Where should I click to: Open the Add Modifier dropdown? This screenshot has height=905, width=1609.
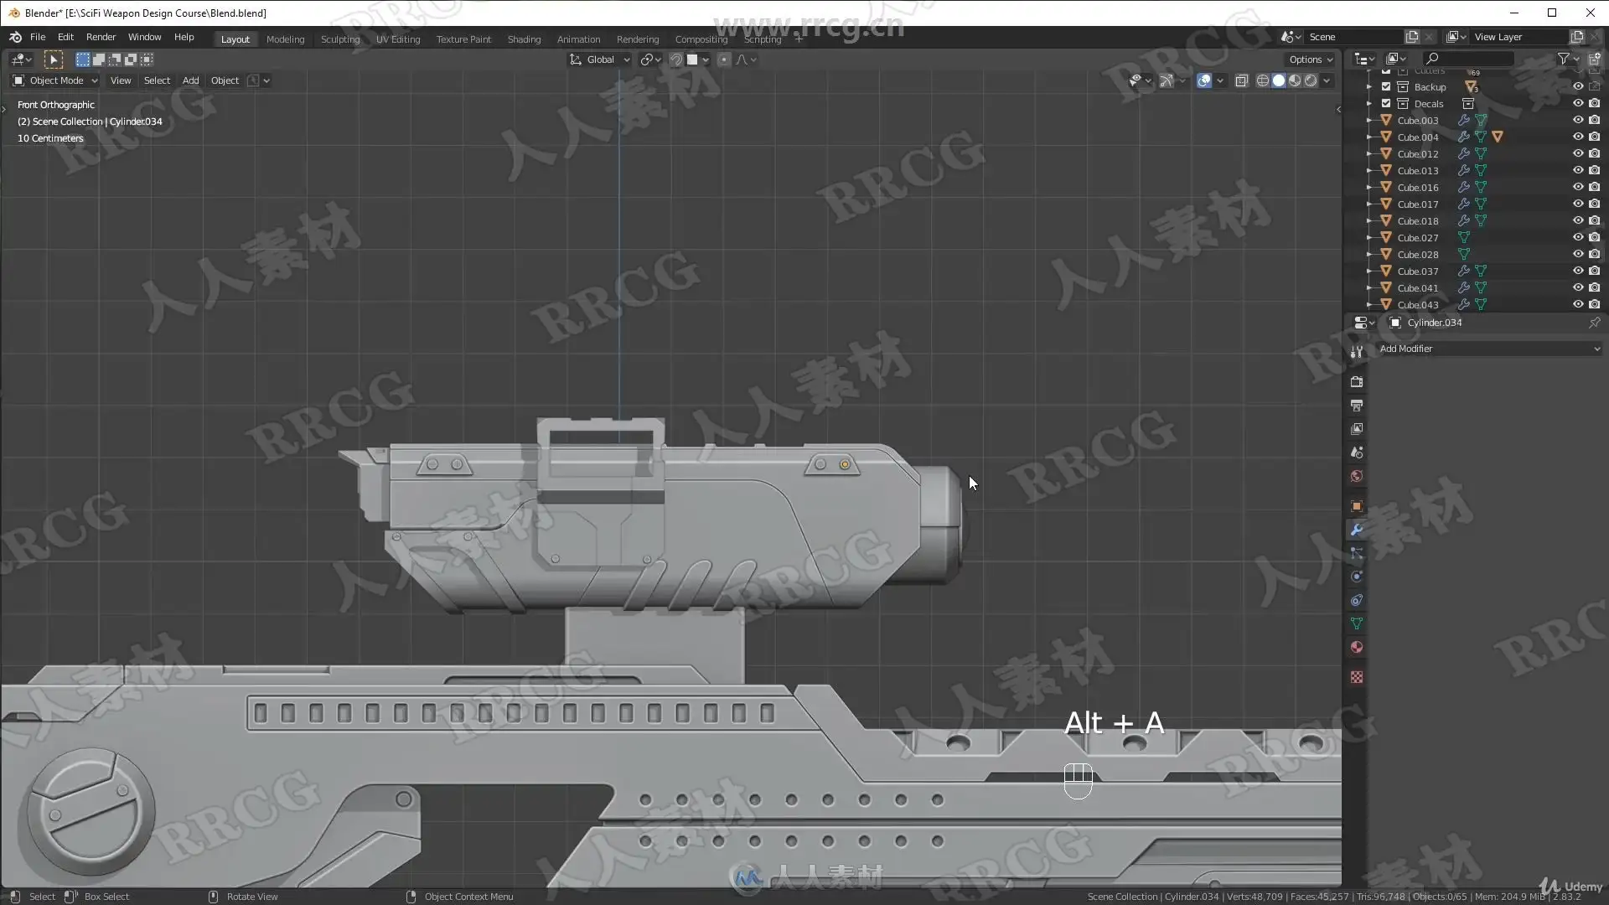(1489, 349)
